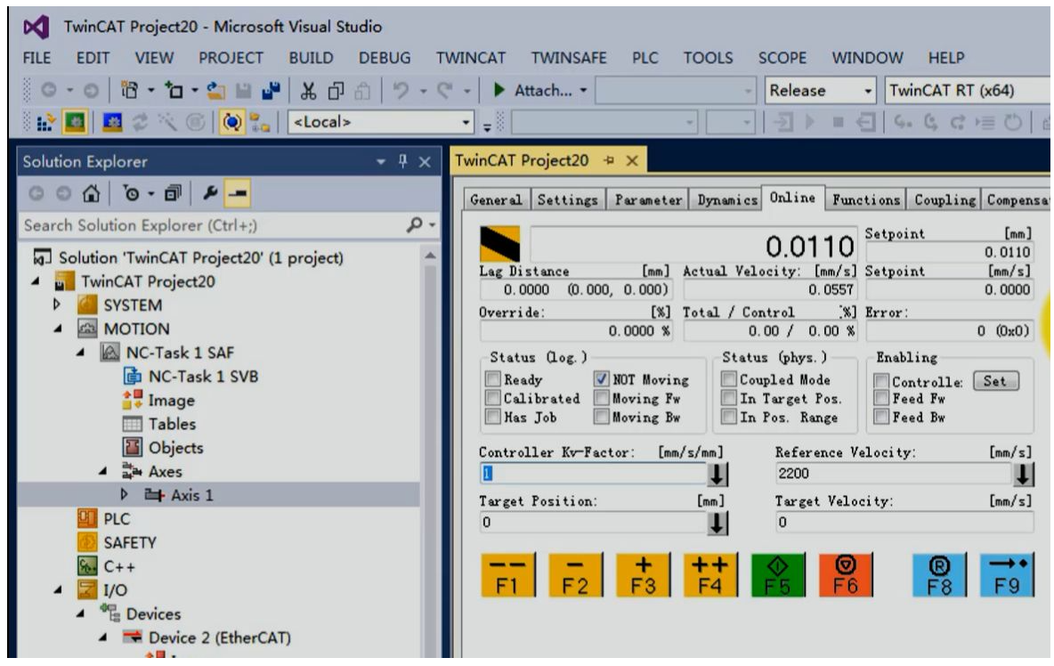Click the Open File toolbar icon
Screen dimensions: 1054x666
click(x=215, y=90)
